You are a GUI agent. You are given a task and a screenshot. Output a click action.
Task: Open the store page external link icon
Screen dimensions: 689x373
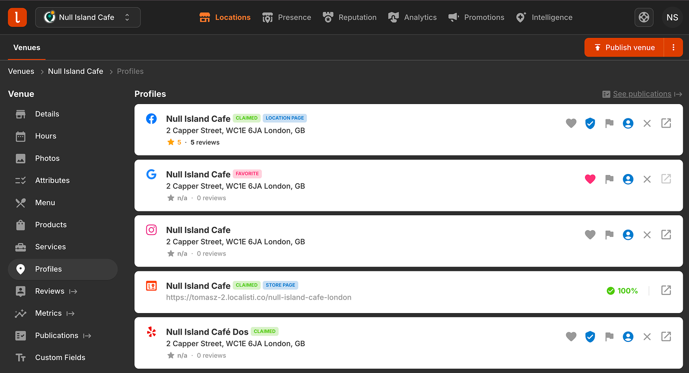[x=666, y=290]
